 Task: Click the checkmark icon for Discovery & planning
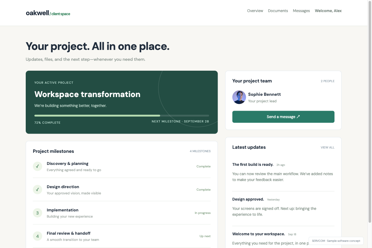point(38,166)
